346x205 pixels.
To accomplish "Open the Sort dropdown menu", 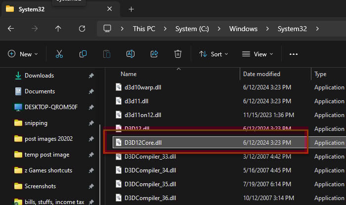I will 214,54.
